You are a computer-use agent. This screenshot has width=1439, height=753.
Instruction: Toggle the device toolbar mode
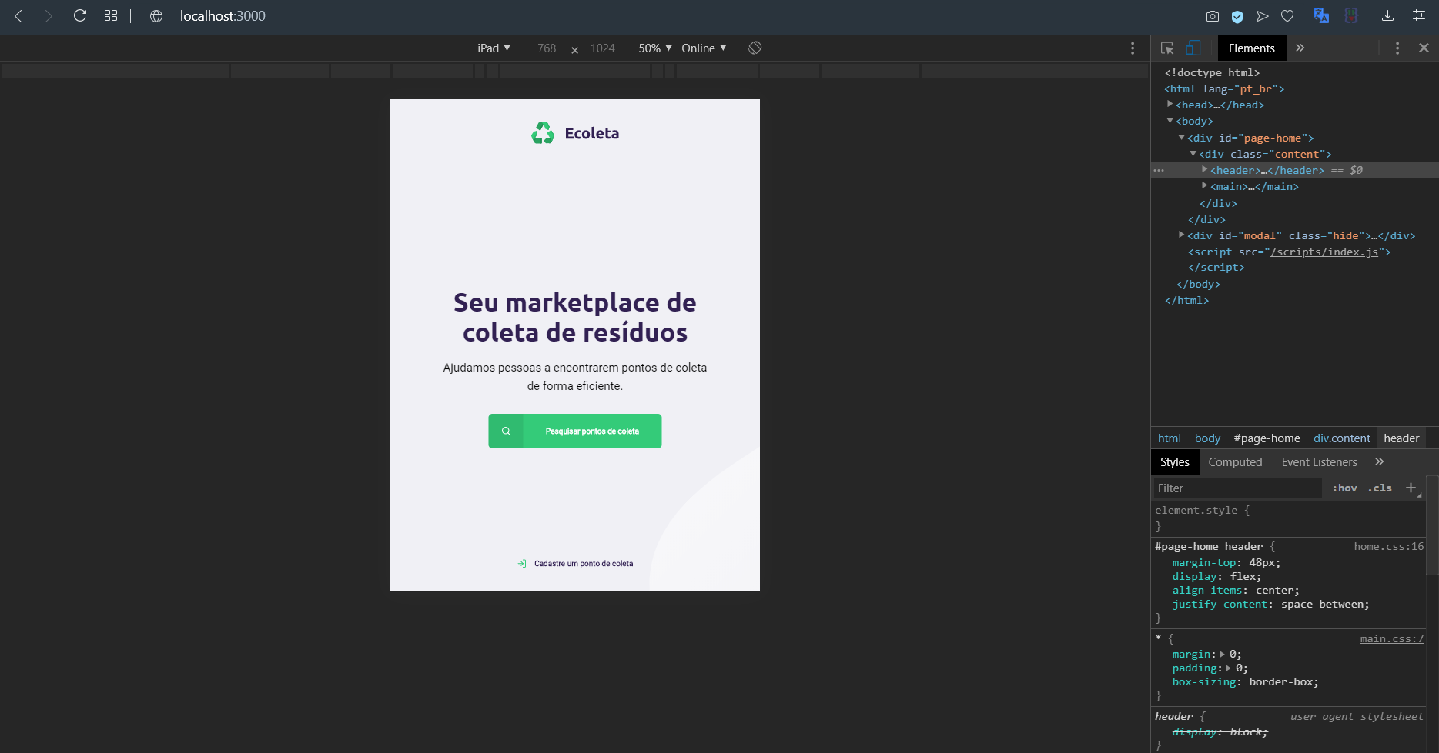(1193, 48)
